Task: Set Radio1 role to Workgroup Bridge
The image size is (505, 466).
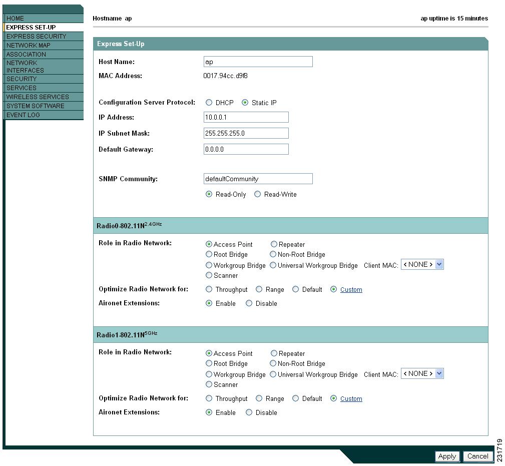Action: tap(209, 374)
